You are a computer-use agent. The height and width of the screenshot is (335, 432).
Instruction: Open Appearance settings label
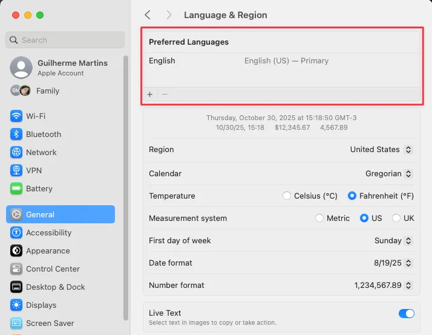48,250
